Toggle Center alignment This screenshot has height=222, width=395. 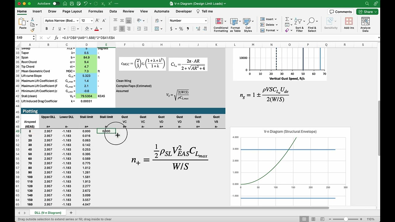click(122, 29)
